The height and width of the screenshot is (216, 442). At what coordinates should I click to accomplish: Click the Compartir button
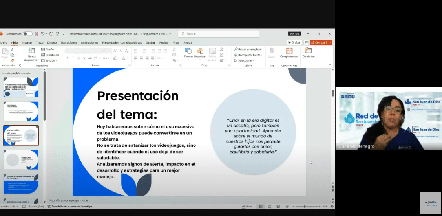point(321,42)
